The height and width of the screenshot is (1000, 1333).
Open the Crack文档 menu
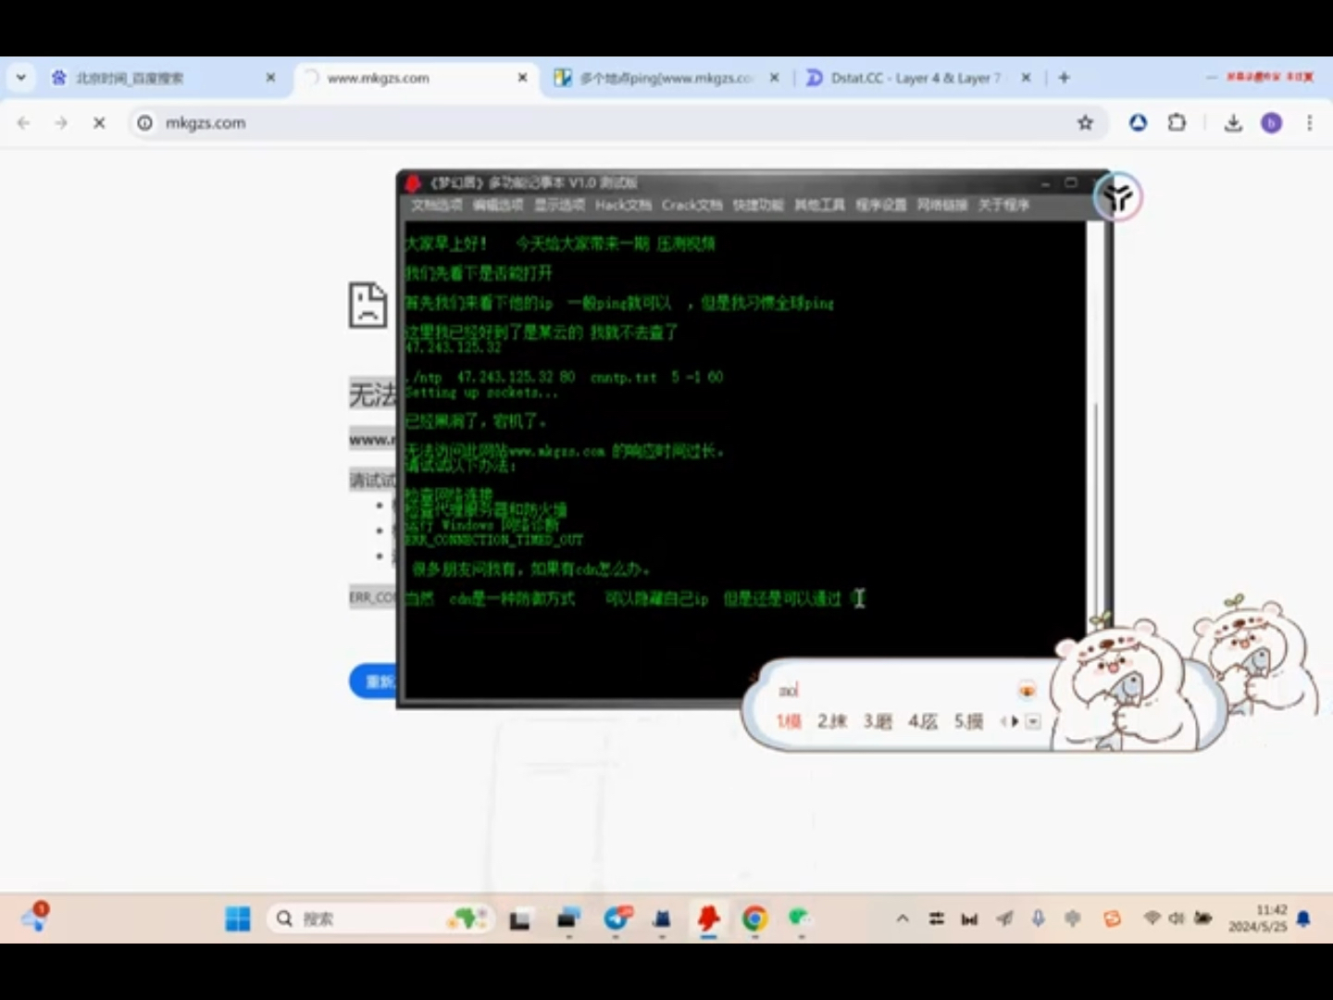[691, 205]
